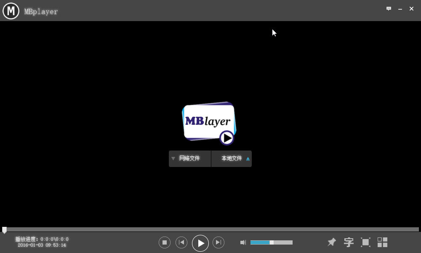Start playback with the play button
Image resolution: width=421 pixels, height=253 pixels.
(x=200, y=243)
